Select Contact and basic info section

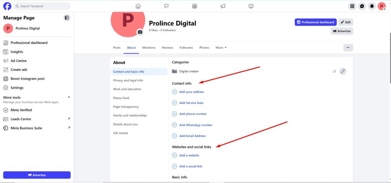pos(139,72)
